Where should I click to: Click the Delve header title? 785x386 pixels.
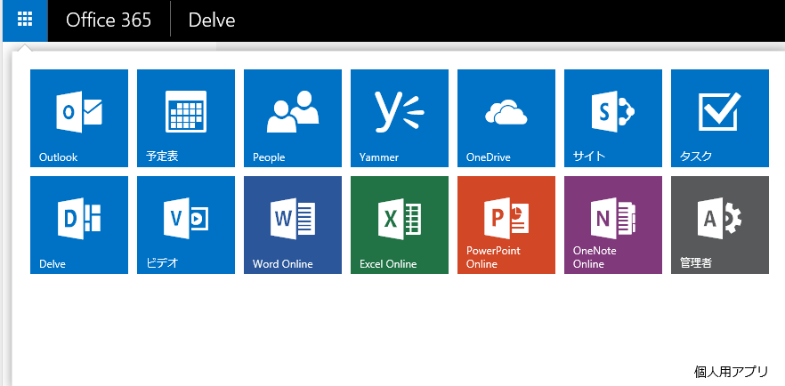[x=212, y=20]
